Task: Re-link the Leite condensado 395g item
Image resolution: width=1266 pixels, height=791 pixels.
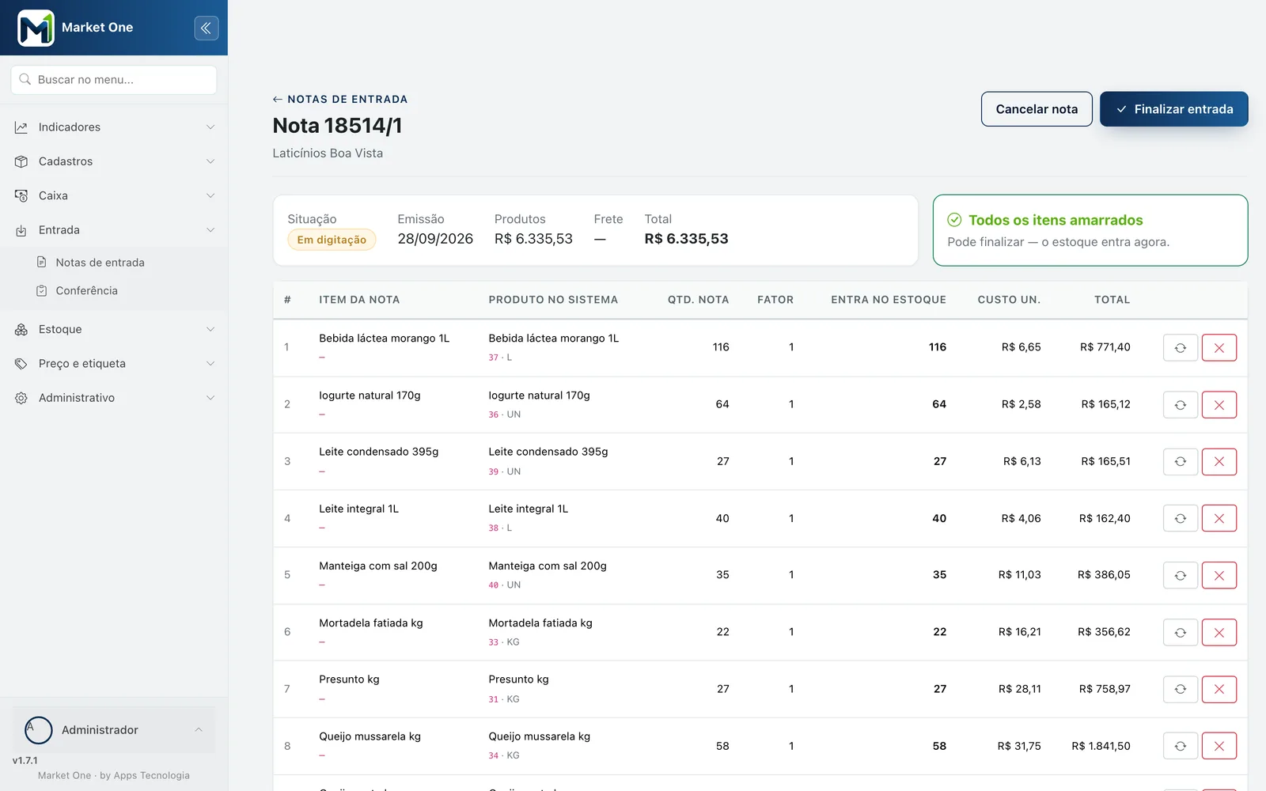Action: click(1180, 461)
